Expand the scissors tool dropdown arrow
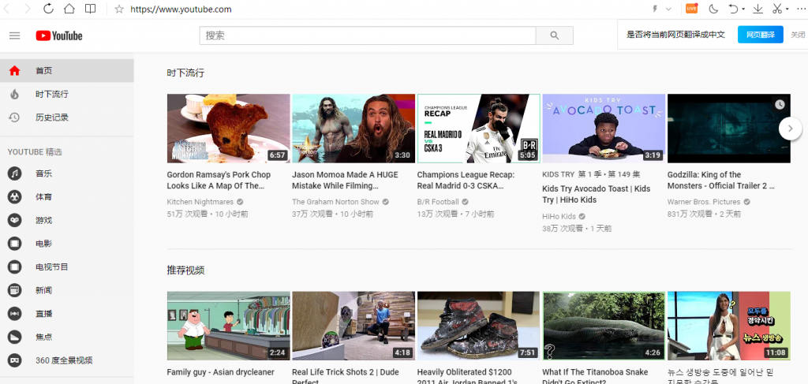Image resolution: width=808 pixels, height=384 pixels. pos(787,9)
